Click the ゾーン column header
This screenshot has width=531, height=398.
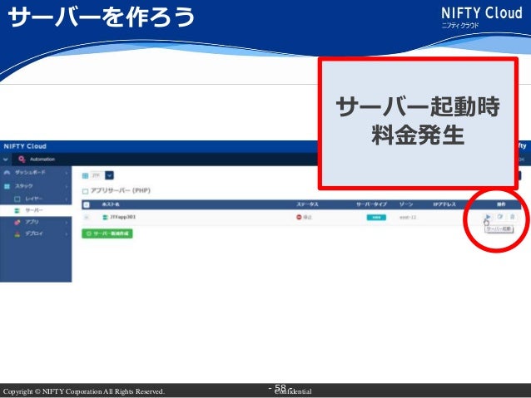tap(406, 204)
